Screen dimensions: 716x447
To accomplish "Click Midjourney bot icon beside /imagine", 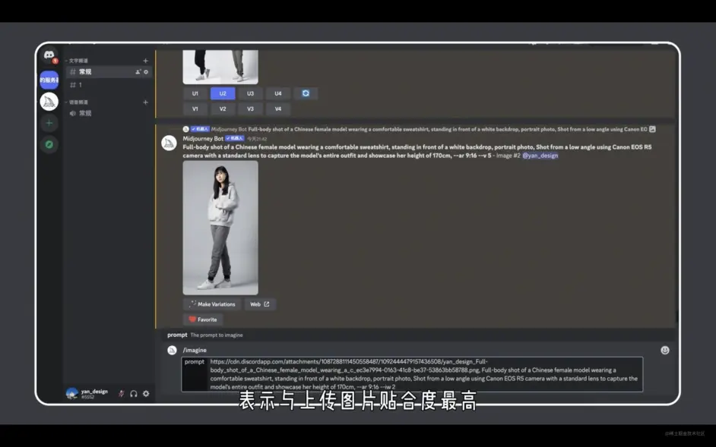I will pyautogui.click(x=172, y=351).
